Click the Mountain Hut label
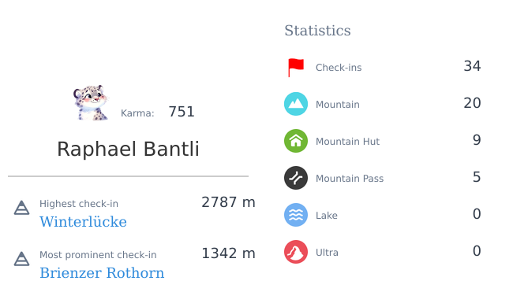513x303 pixels. click(x=347, y=142)
